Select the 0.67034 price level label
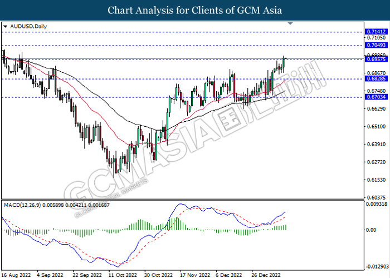This screenshot has height=278, width=390. (376, 97)
